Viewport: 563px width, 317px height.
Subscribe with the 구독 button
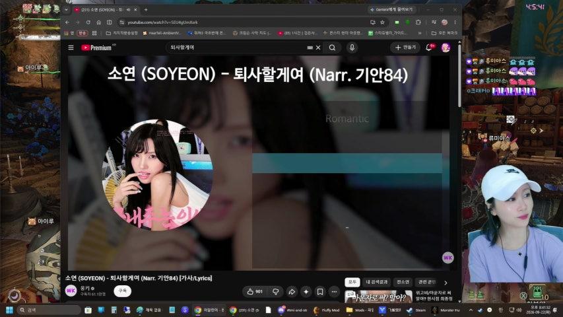[123, 291]
